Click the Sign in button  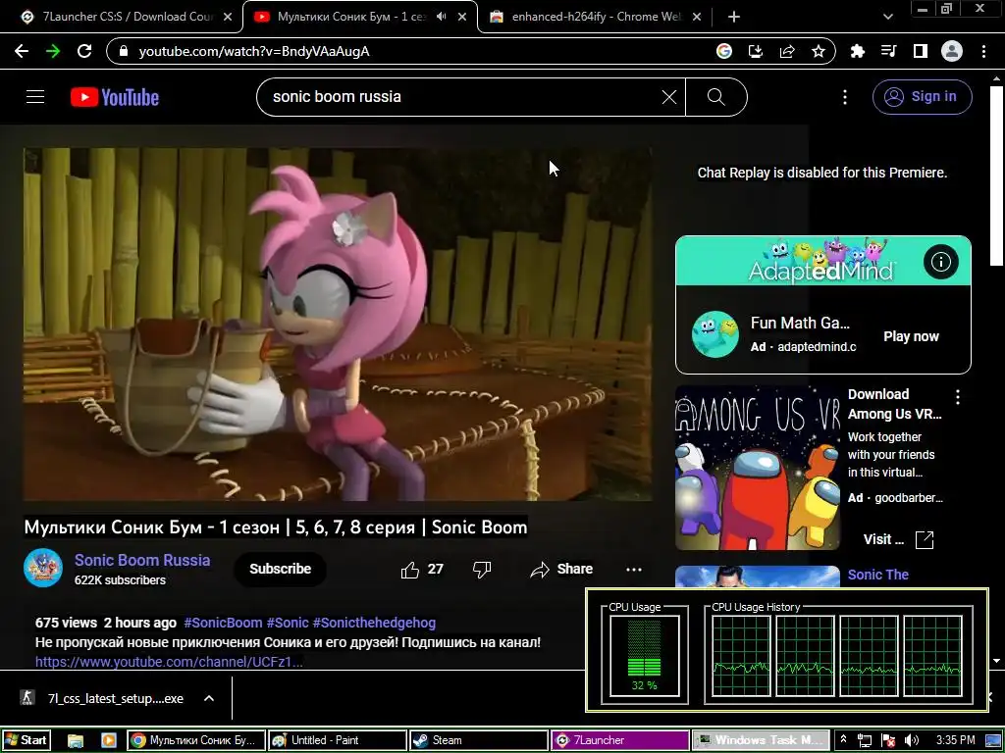pyautogui.click(x=922, y=97)
